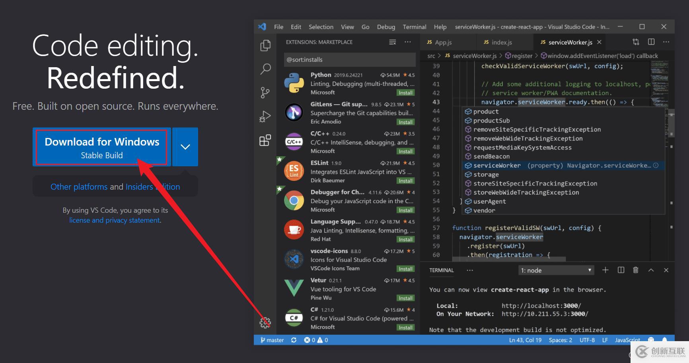Open the Run and Debug view icon

(x=265, y=116)
